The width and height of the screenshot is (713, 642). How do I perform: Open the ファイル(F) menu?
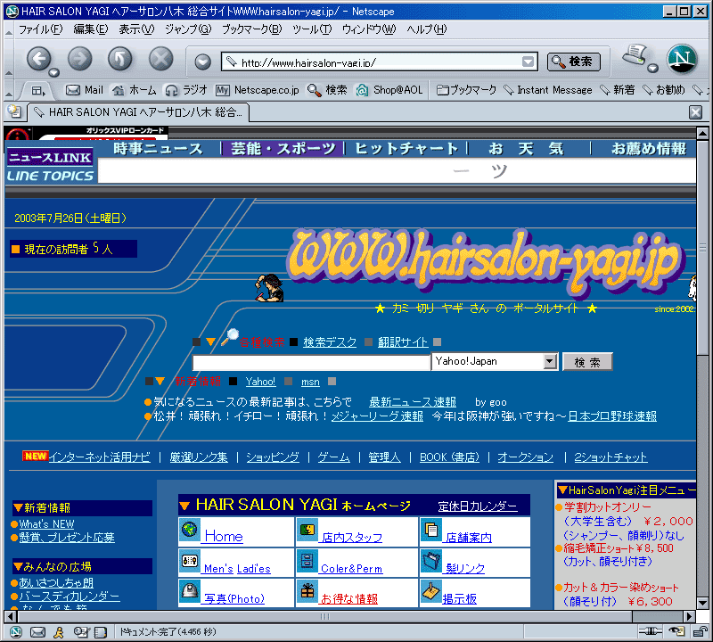click(x=40, y=29)
